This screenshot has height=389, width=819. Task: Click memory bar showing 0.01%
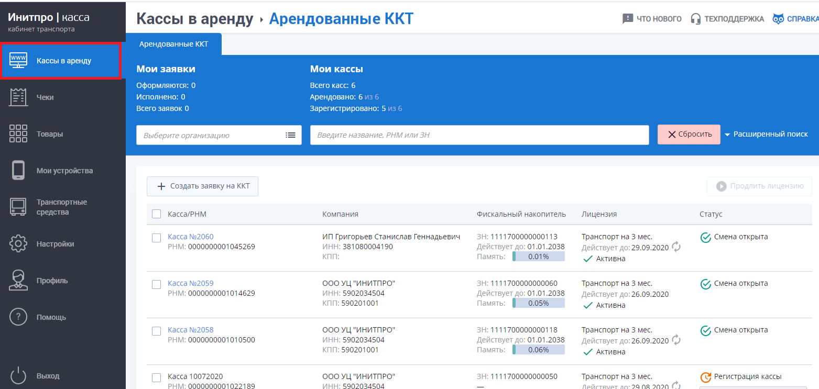click(x=539, y=257)
